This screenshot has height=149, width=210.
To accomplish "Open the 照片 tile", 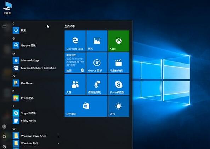I will pyautogui.click(x=97, y=41).
